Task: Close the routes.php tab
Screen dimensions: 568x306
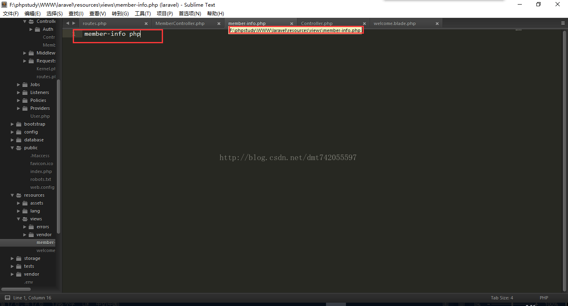Action: 146,24
